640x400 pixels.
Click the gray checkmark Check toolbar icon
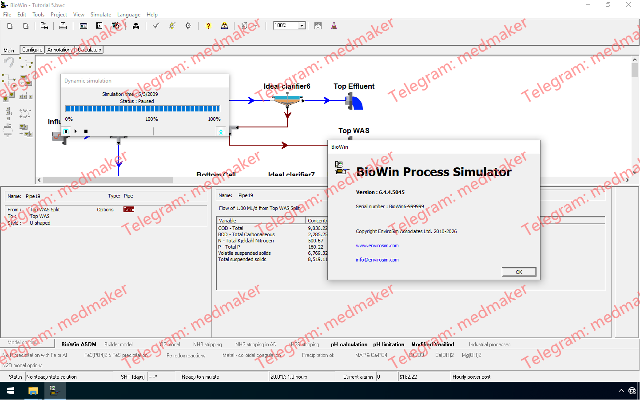tap(156, 26)
